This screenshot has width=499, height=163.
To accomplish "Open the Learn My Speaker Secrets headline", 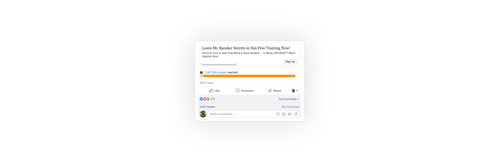I will click(x=246, y=48).
